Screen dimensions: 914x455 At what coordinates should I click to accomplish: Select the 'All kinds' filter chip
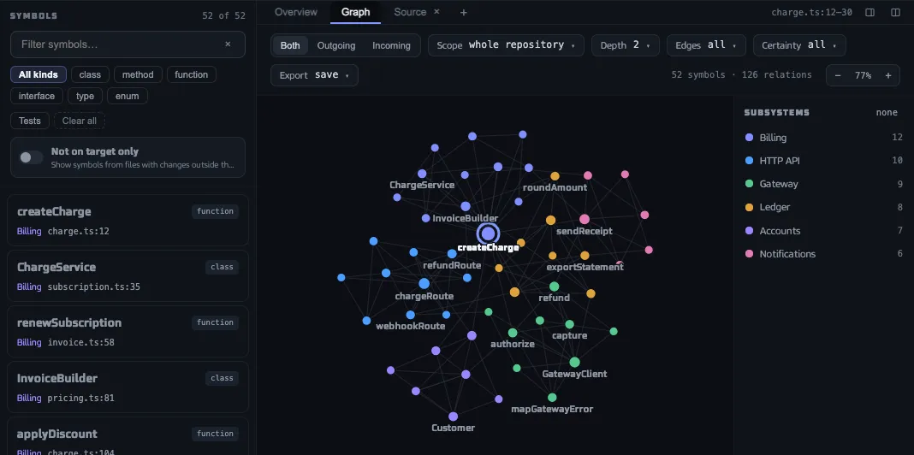39,74
